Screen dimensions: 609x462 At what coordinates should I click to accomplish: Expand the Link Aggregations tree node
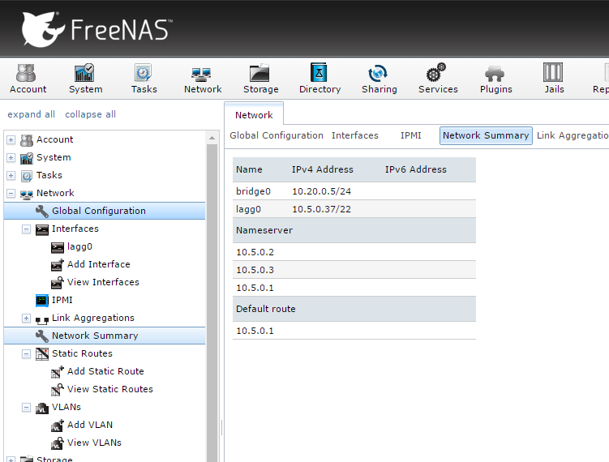[x=26, y=318]
